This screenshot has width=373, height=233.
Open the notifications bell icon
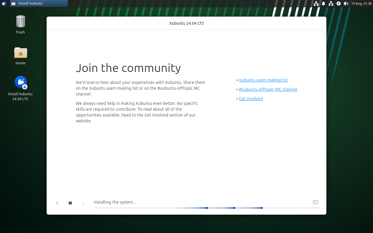(x=323, y=3)
